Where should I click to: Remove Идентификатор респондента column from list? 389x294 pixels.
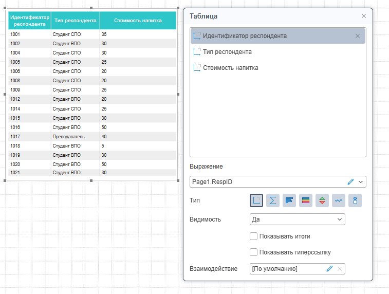point(358,36)
